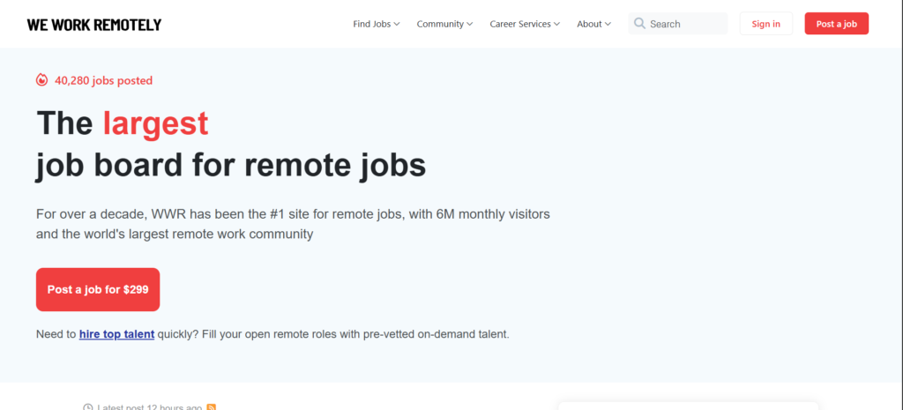Screen dimensions: 903x410
Task: Click the magnifying glass search icon
Action: [639, 24]
